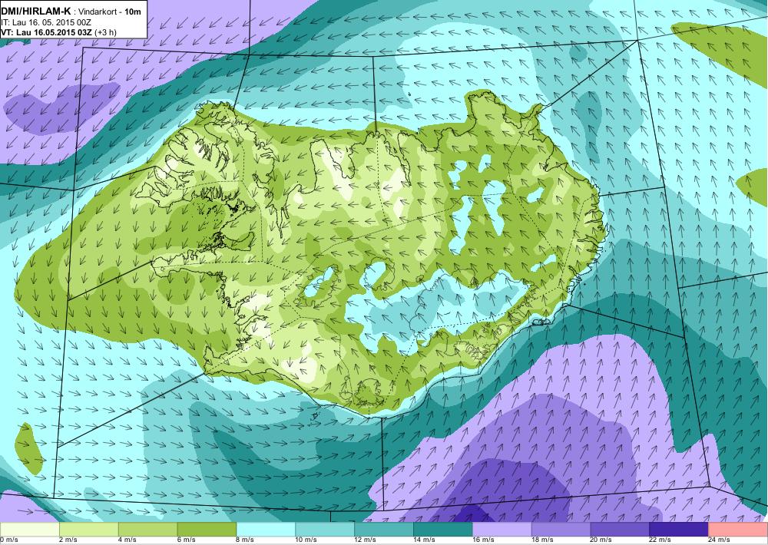The image size is (768, 545).
Task: Select the pale cyan 8–10 m/s legend swatch
Action: [266, 530]
